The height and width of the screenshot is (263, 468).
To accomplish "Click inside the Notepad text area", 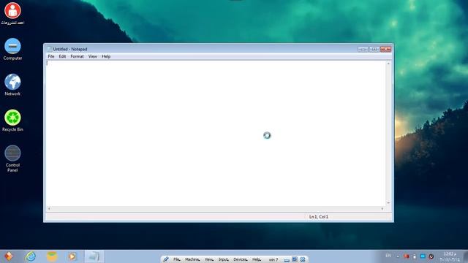I will 216,133.
